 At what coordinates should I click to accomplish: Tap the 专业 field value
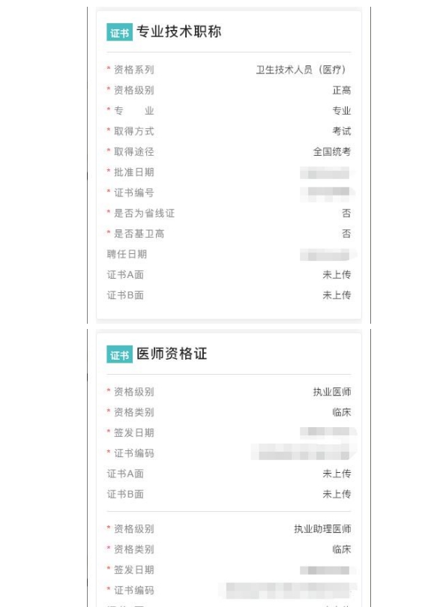pyautogui.click(x=342, y=111)
